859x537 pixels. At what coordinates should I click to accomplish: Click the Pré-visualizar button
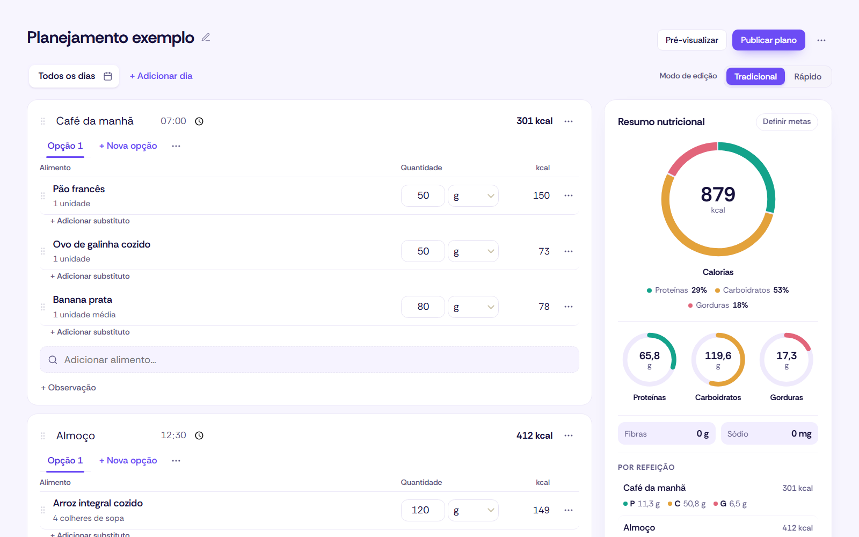click(x=691, y=40)
